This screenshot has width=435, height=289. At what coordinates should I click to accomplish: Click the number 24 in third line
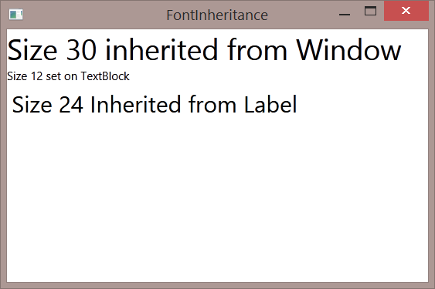pos(71,105)
